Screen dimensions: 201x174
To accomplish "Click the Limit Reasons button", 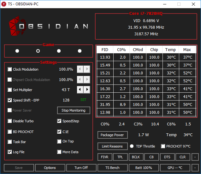I will (x=112, y=146).
